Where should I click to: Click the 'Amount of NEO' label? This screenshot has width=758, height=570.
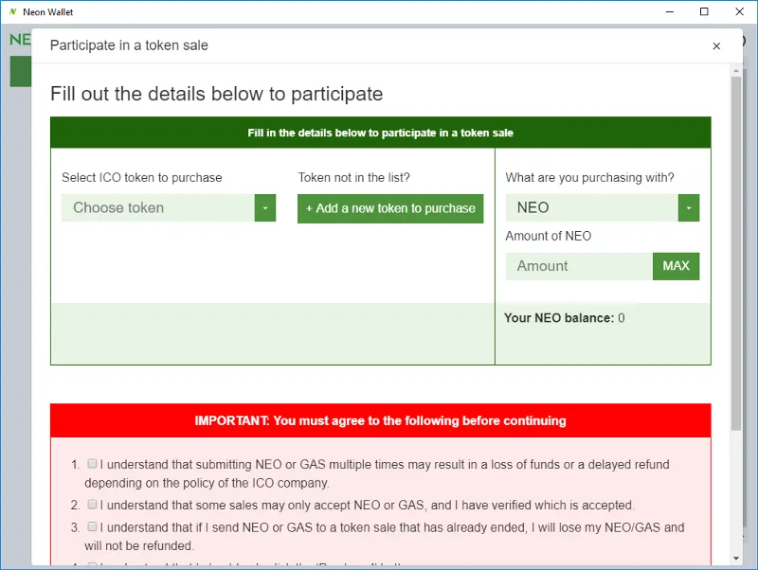coord(549,236)
